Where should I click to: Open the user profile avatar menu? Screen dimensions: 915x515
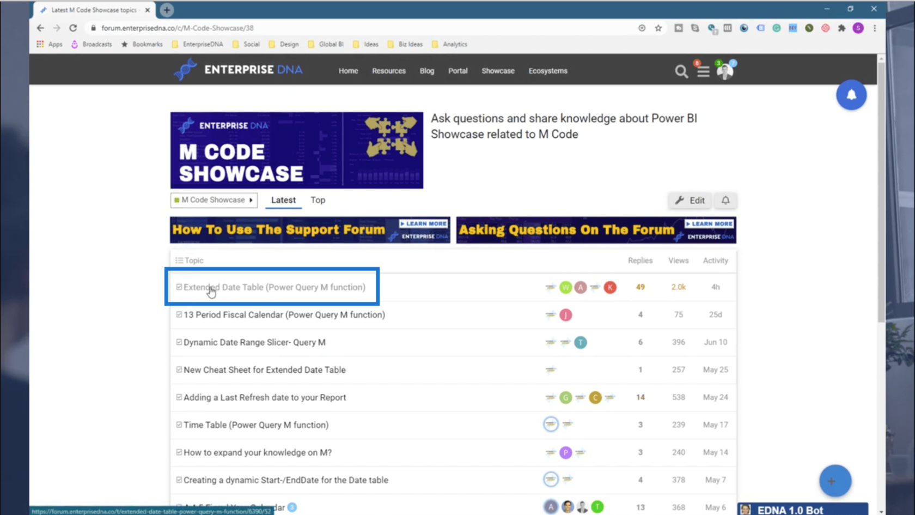725,71
